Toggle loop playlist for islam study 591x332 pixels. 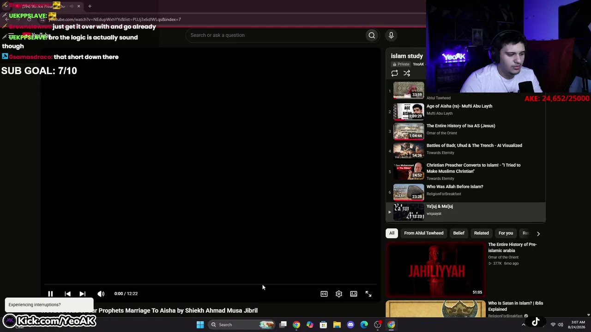pos(394,73)
